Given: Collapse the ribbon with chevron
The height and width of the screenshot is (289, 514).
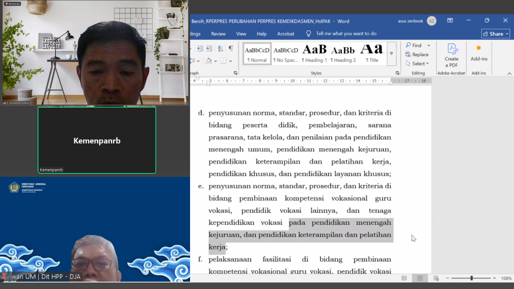Looking at the screenshot, I should click(x=509, y=73).
